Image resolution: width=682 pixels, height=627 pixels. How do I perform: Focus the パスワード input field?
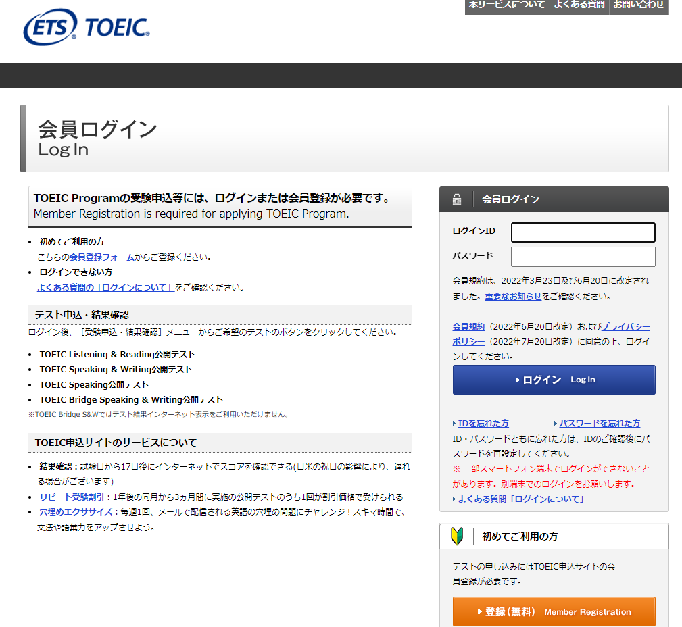coord(583,257)
